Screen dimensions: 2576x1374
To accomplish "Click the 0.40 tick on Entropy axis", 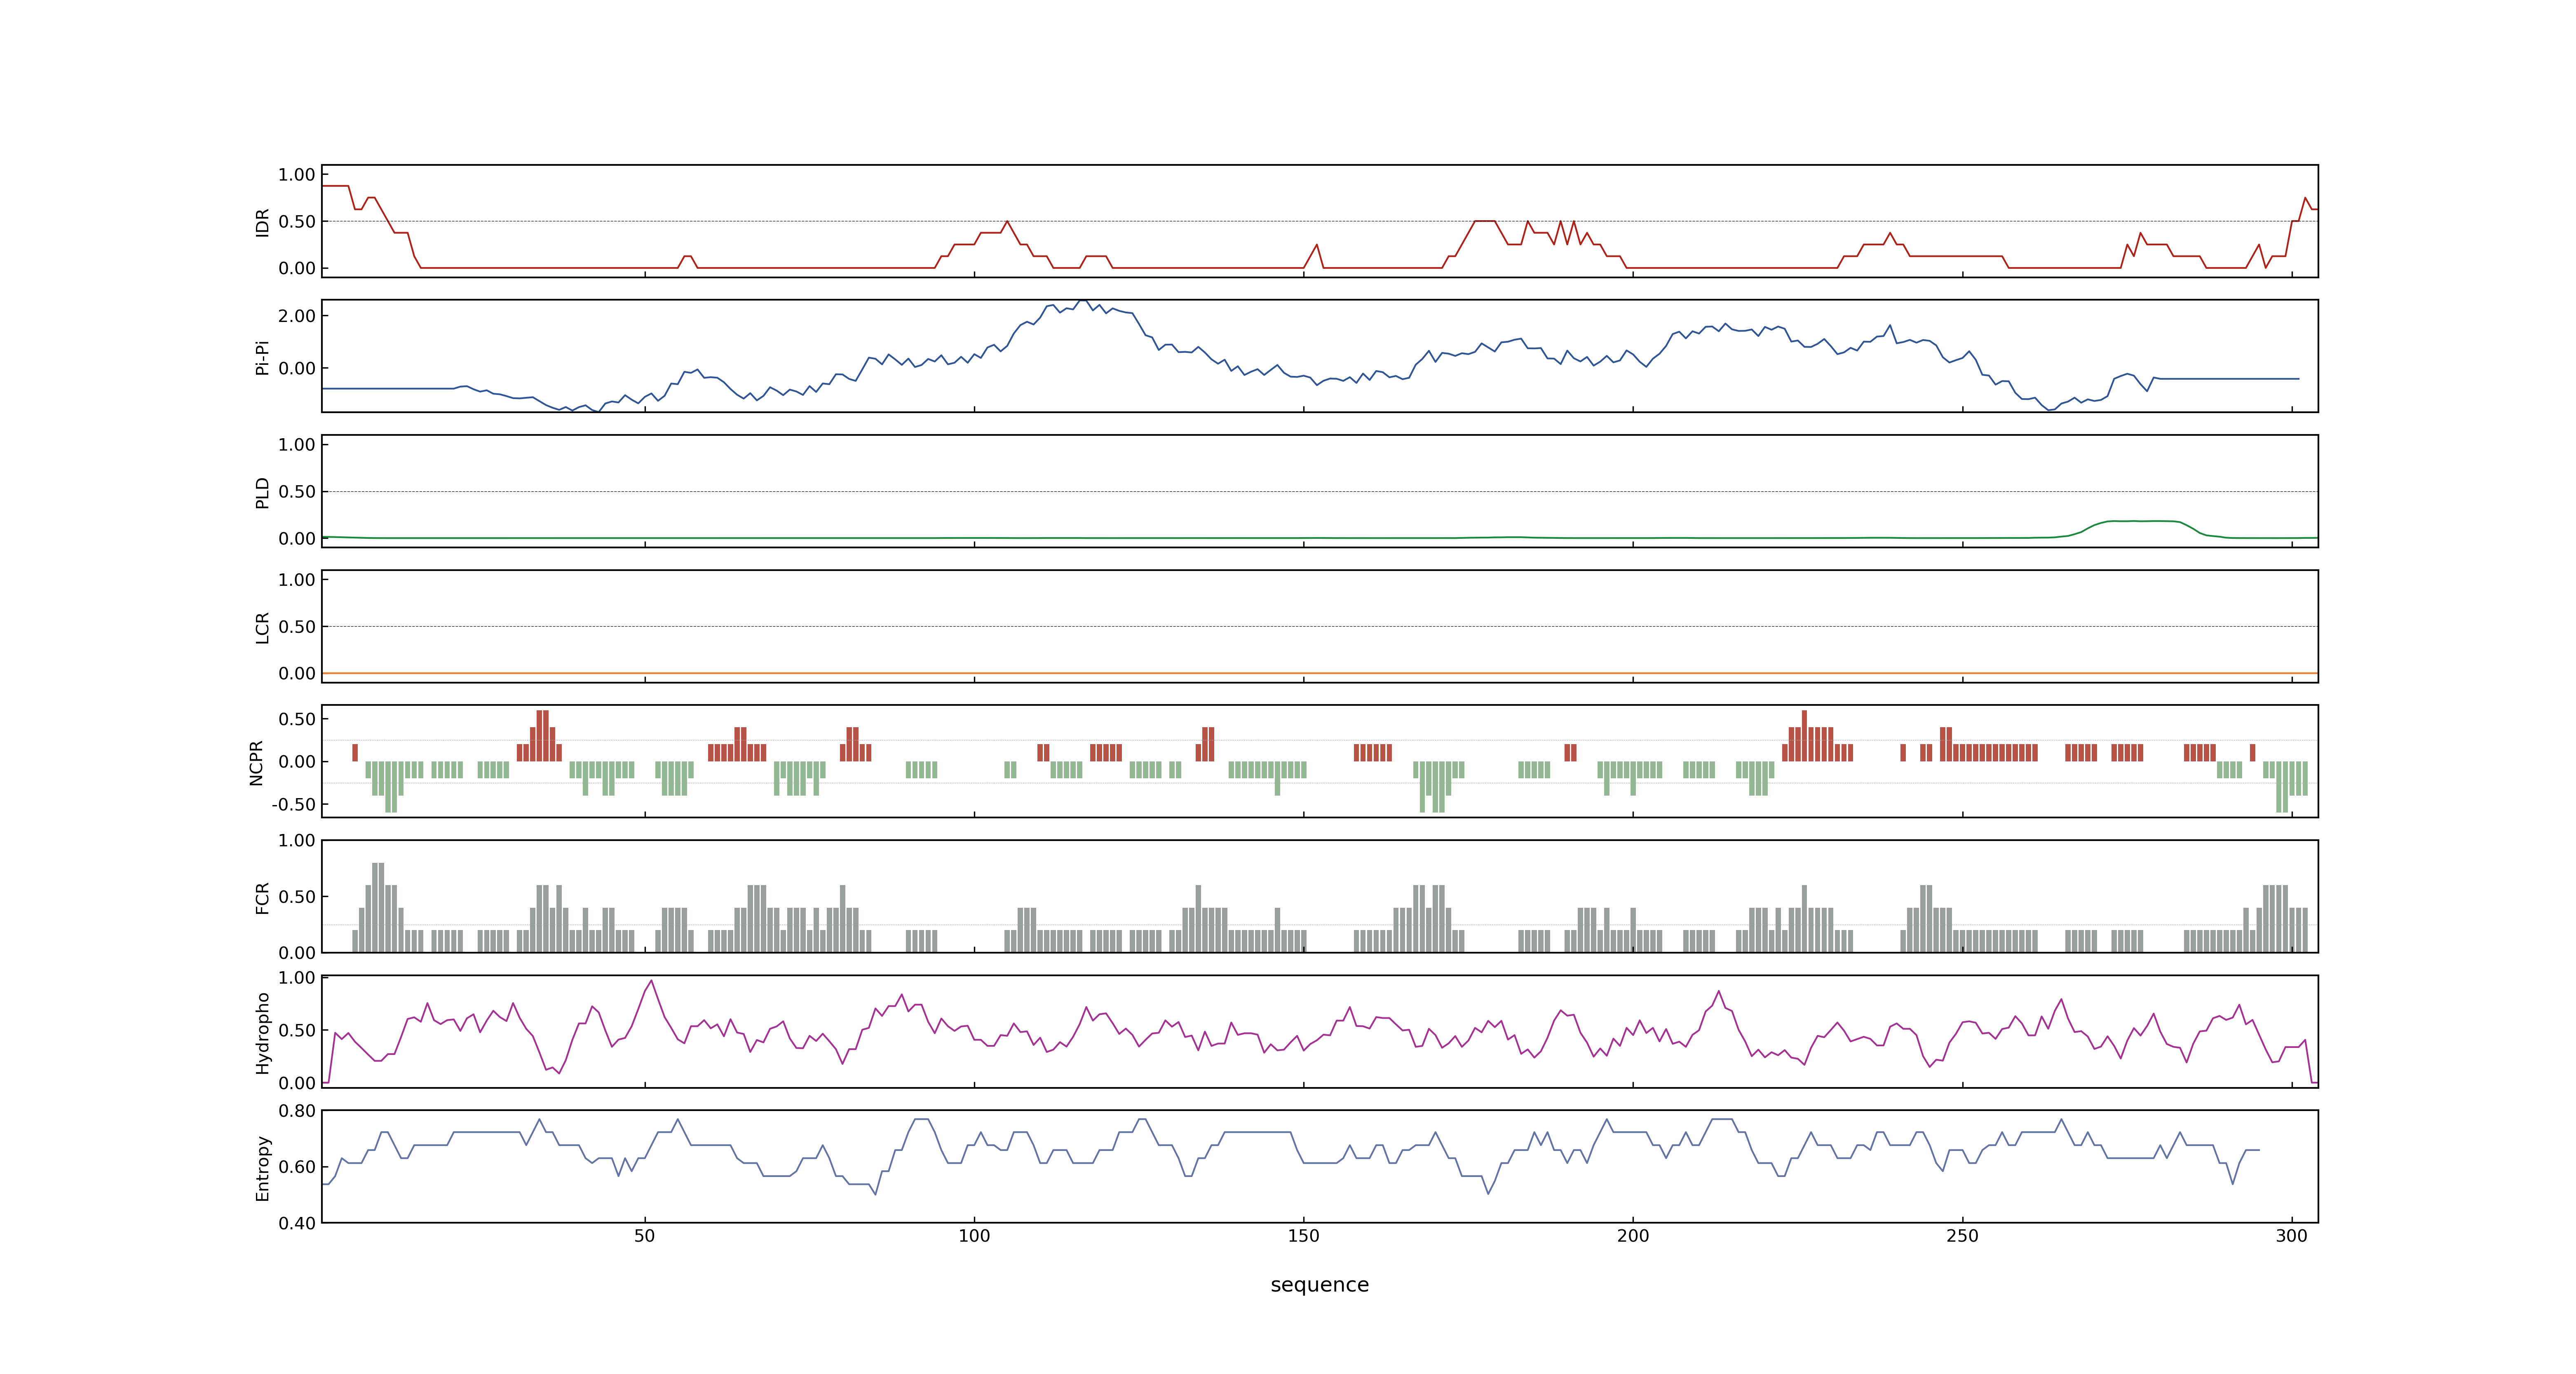I will pyautogui.click(x=297, y=1223).
